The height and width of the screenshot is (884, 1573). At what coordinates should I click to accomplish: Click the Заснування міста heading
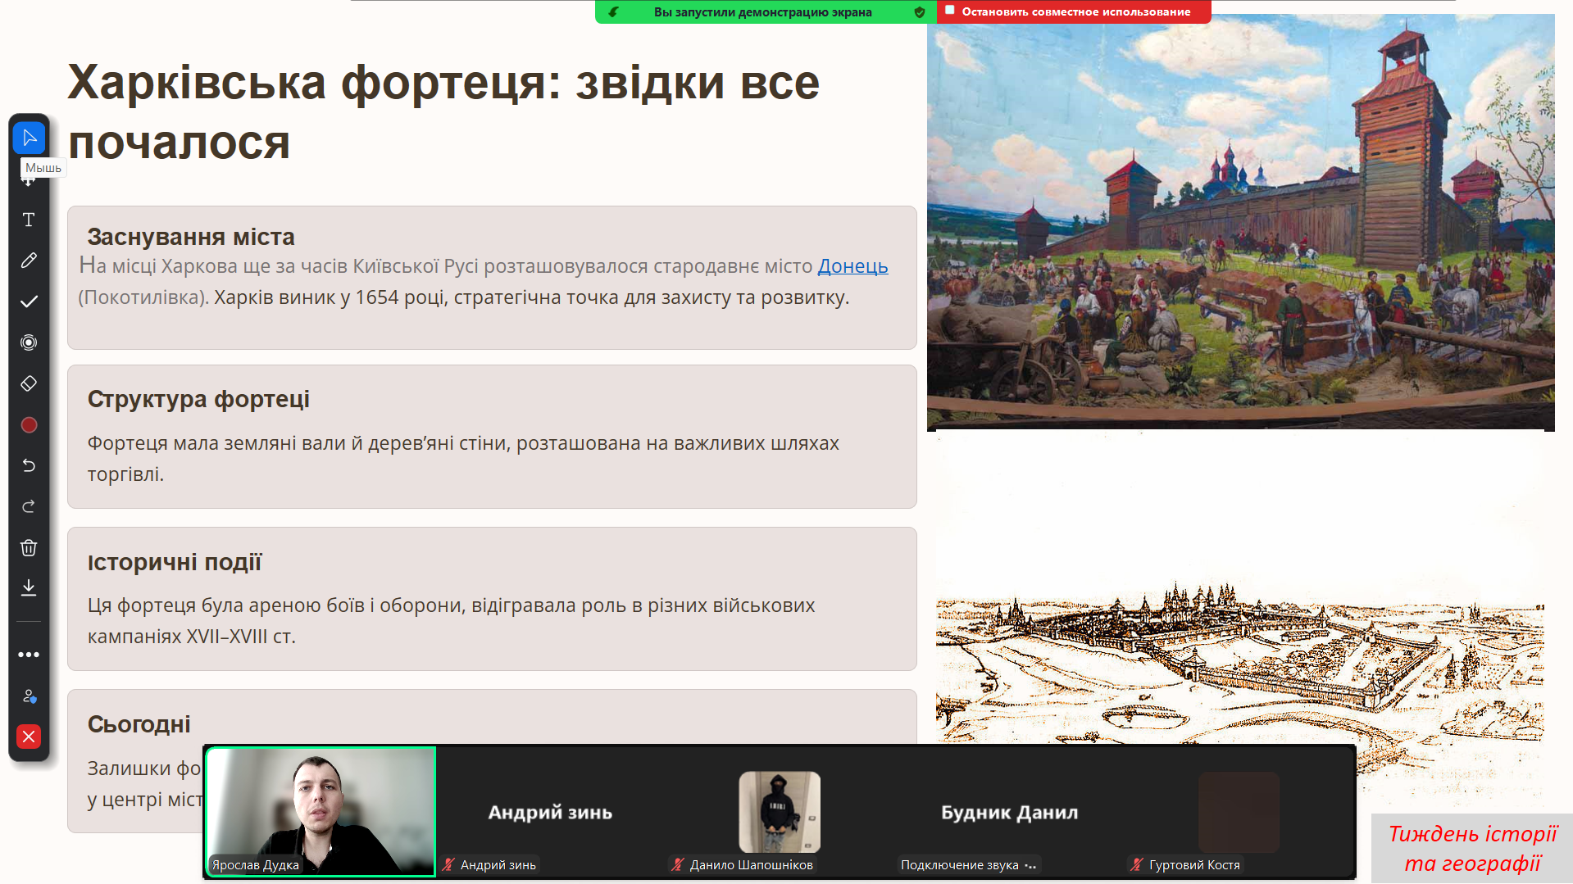click(191, 237)
